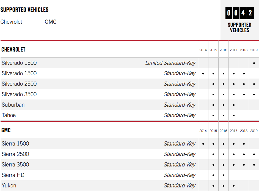The height and width of the screenshot is (191, 259).
Task: Click the 0042 supported vehicles counter
Action: point(239,13)
